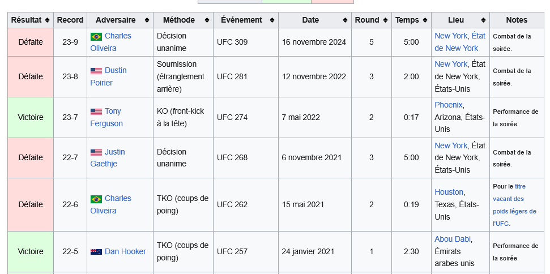Click the US flag next to Tony Ferguson
The width and height of the screenshot is (550, 274).
point(96,112)
